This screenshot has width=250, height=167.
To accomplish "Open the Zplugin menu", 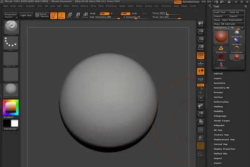I will (x=184, y=6).
